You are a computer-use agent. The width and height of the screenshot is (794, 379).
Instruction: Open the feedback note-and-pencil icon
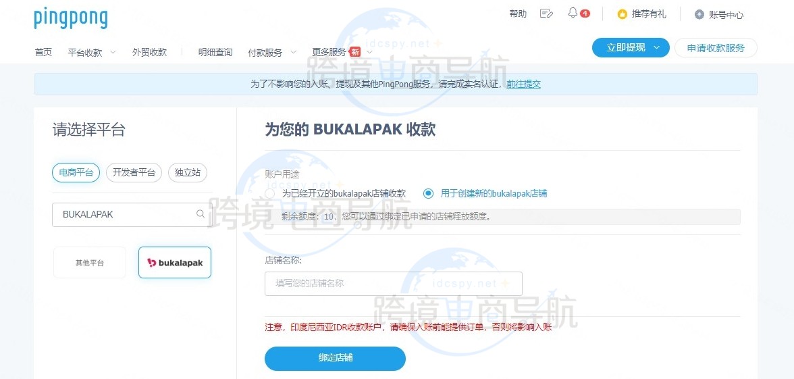pos(546,14)
